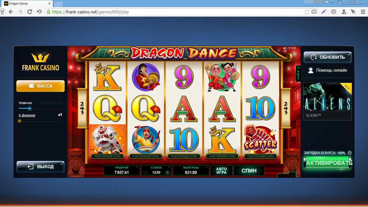Open a new browser tab
The image size is (368, 207).
(x=58, y=4)
